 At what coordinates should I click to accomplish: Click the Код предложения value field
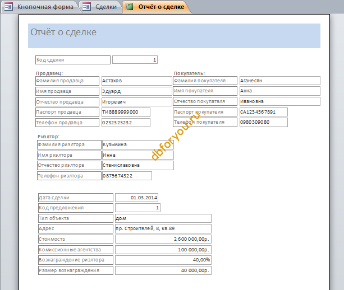click(137, 208)
